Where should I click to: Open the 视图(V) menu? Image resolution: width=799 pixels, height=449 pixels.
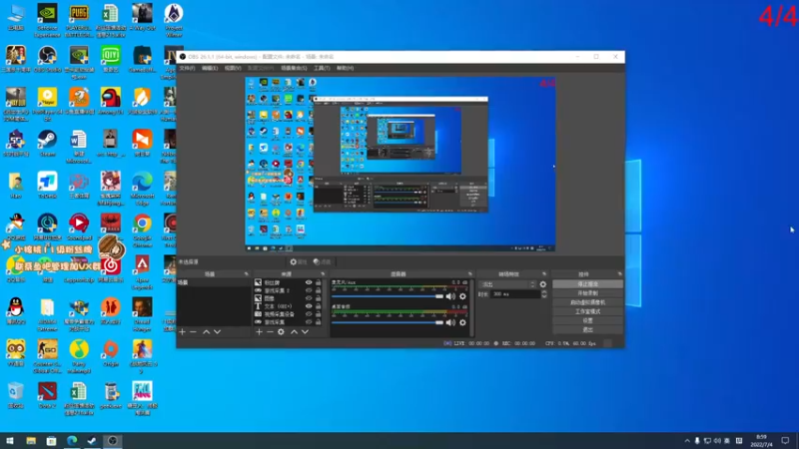tap(233, 68)
